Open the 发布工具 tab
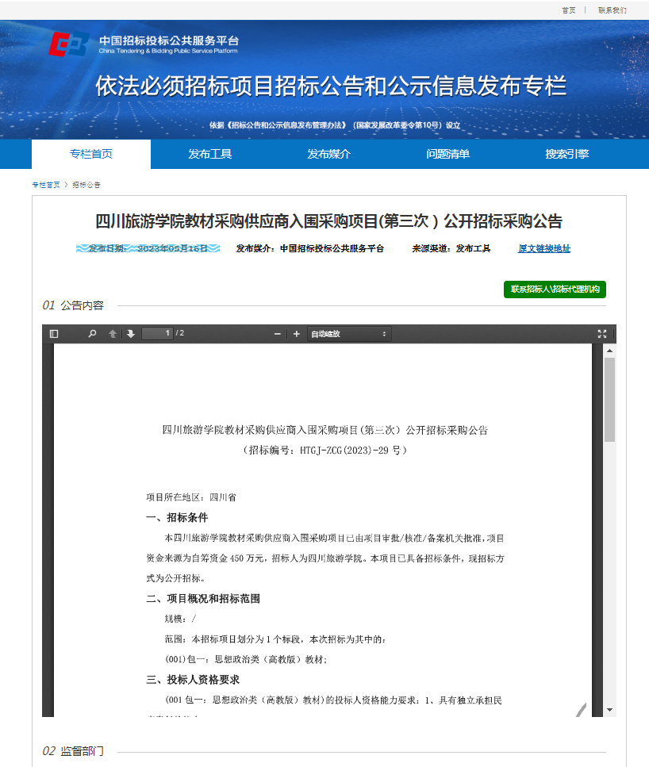 pyautogui.click(x=210, y=154)
